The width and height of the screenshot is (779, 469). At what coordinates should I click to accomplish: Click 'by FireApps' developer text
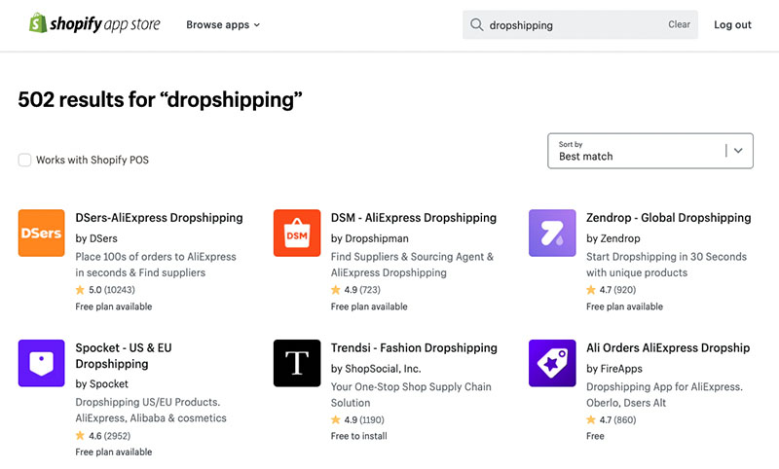(x=614, y=369)
